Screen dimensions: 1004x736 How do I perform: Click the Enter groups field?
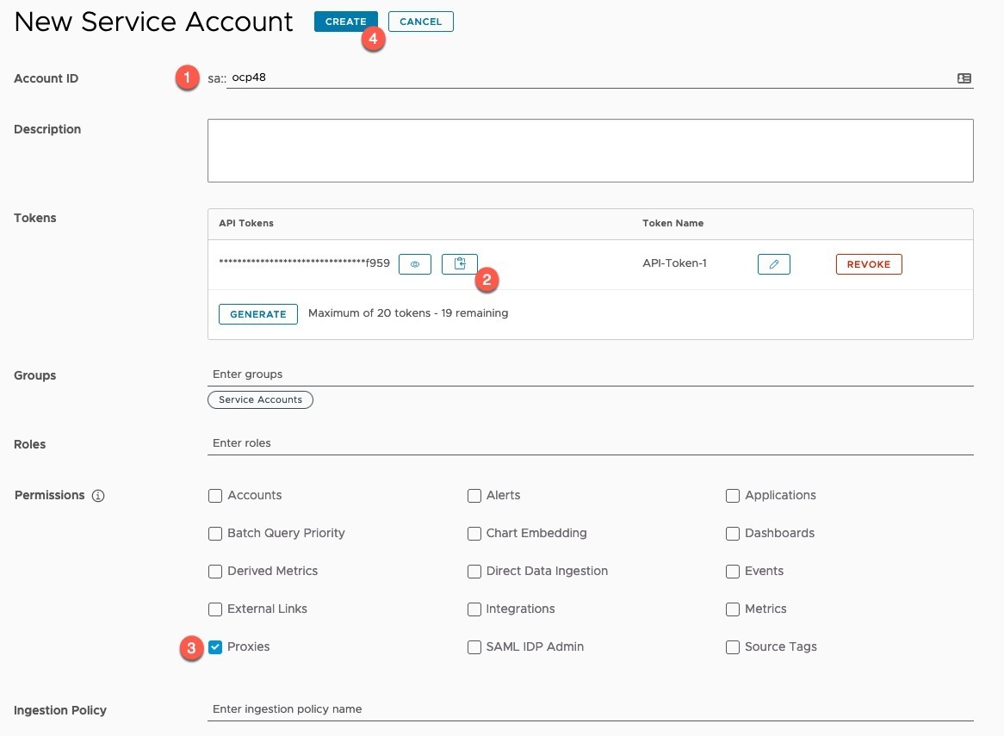tap(591, 374)
